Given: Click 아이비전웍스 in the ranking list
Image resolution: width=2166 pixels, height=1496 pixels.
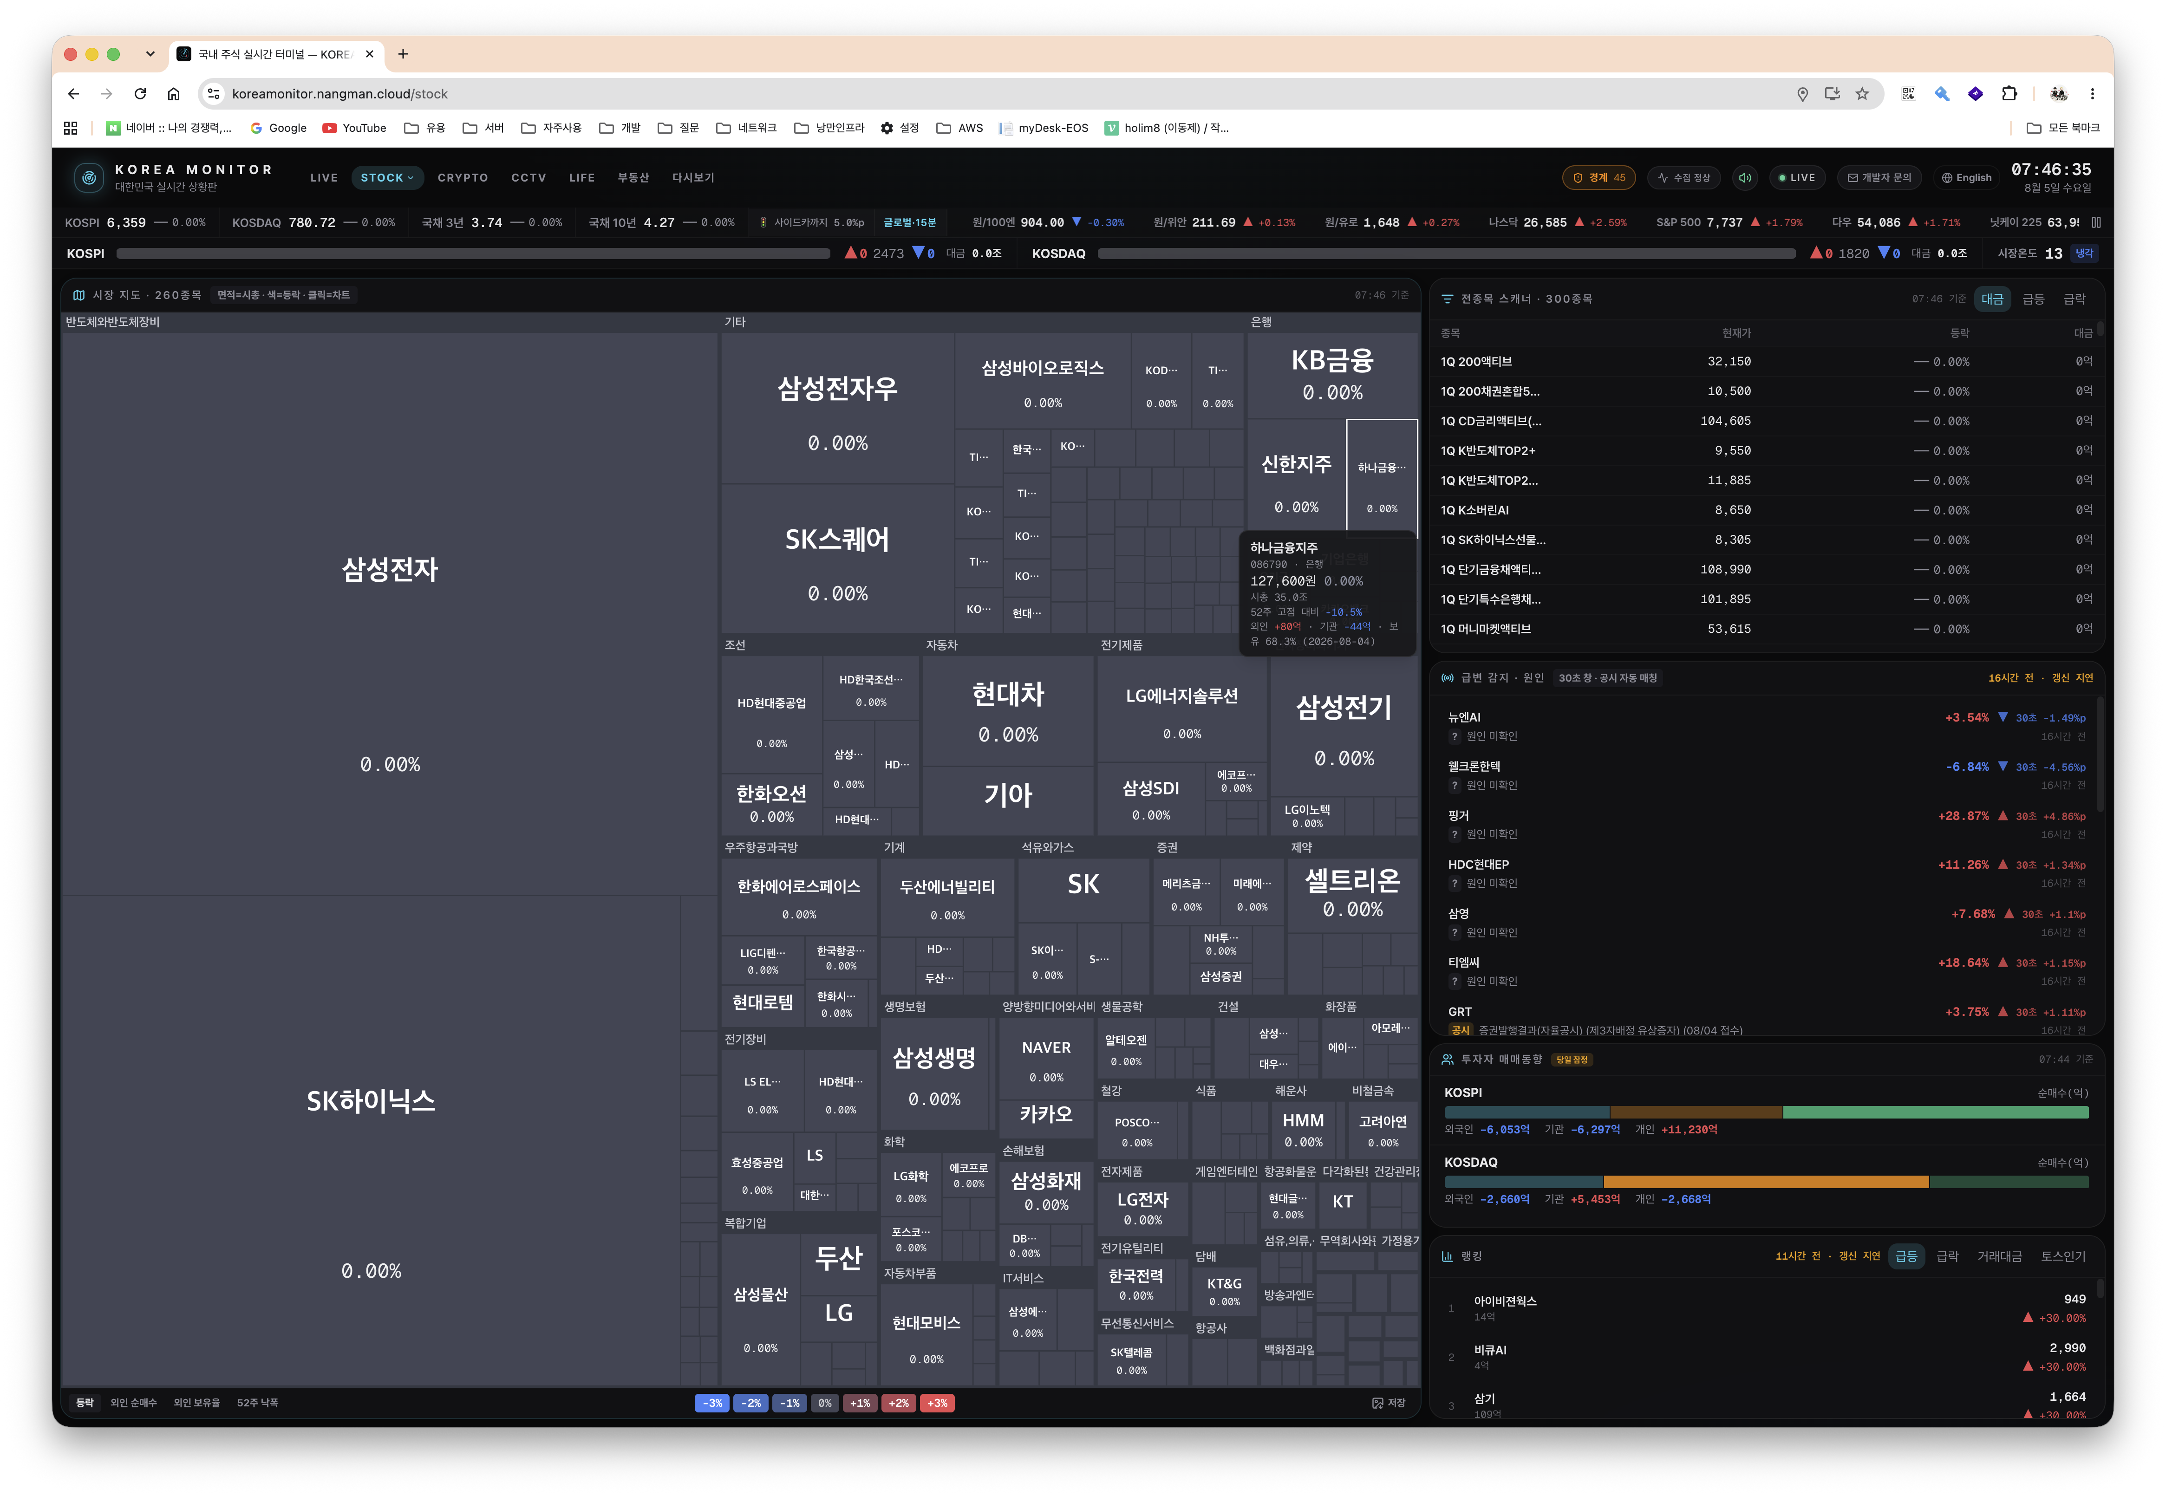Looking at the screenshot, I should click(1766, 1308).
